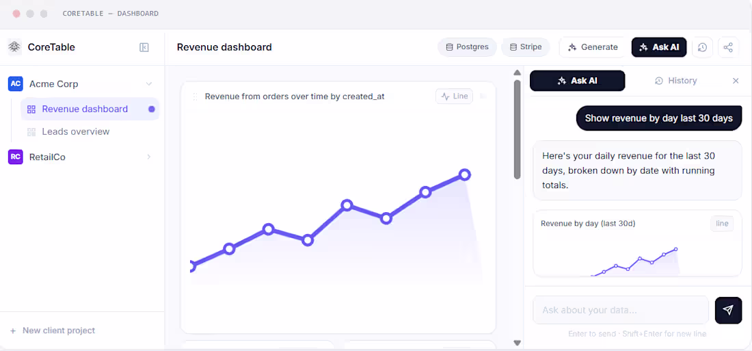
Task: Add a New client project
Action: (53, 330)
